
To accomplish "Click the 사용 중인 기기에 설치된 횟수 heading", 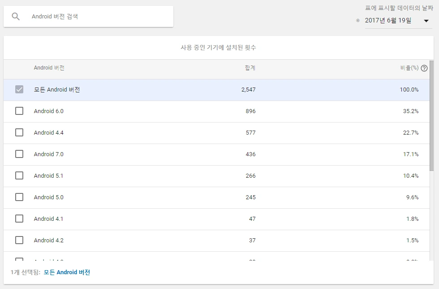I will 219,48.
